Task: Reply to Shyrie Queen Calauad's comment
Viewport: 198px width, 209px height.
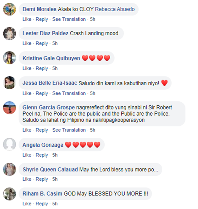Action: (x=42, y=179)
